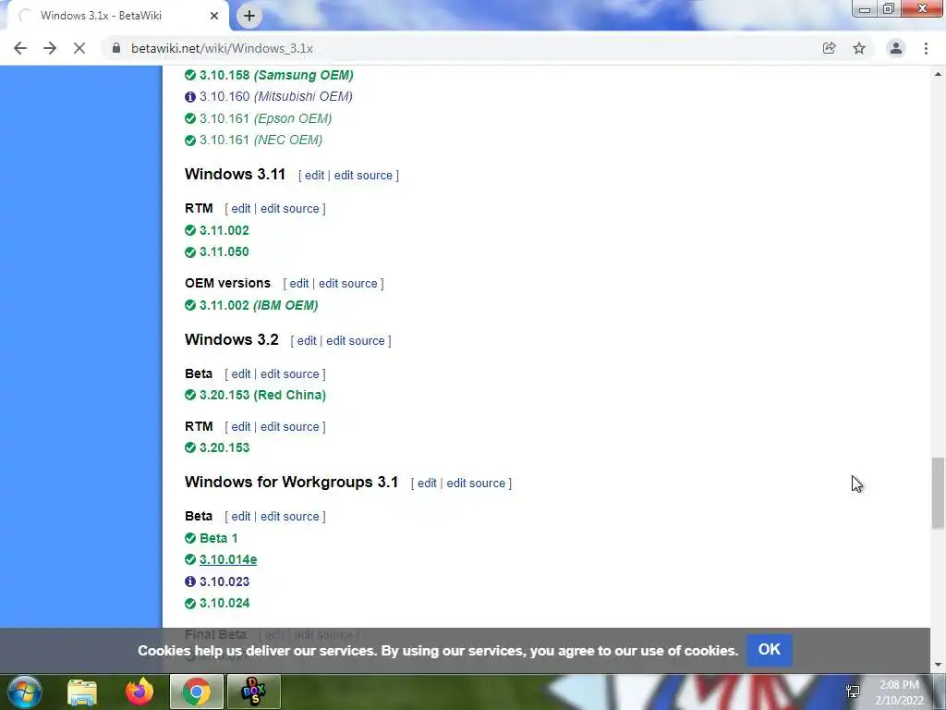This screenshot has height=710, width=946.
Task: Go forward to next page
Action: pos(50,48)
